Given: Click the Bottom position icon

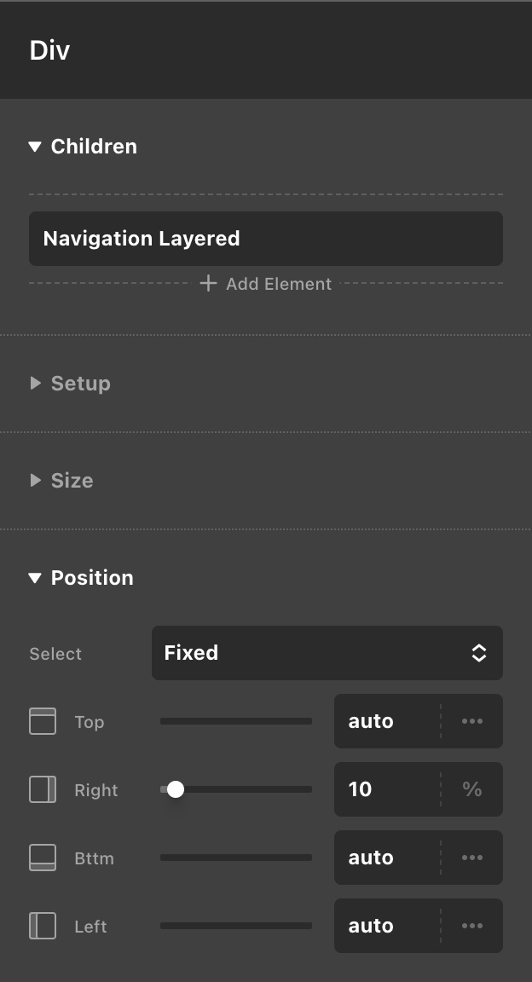Looking at the screenshot, I should coord(43,858).
